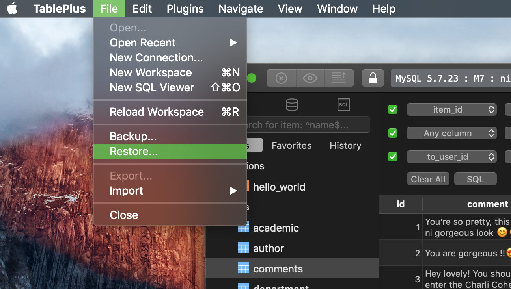Viewport: 511px width, 289px height.
Task: Click the author table icon
Action: click(244, 248)
